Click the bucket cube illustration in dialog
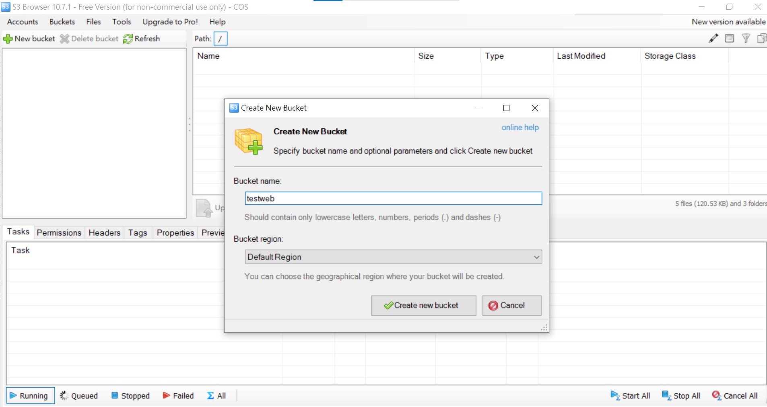Viewport: 767px width, 407px height. tap(248, 141)
